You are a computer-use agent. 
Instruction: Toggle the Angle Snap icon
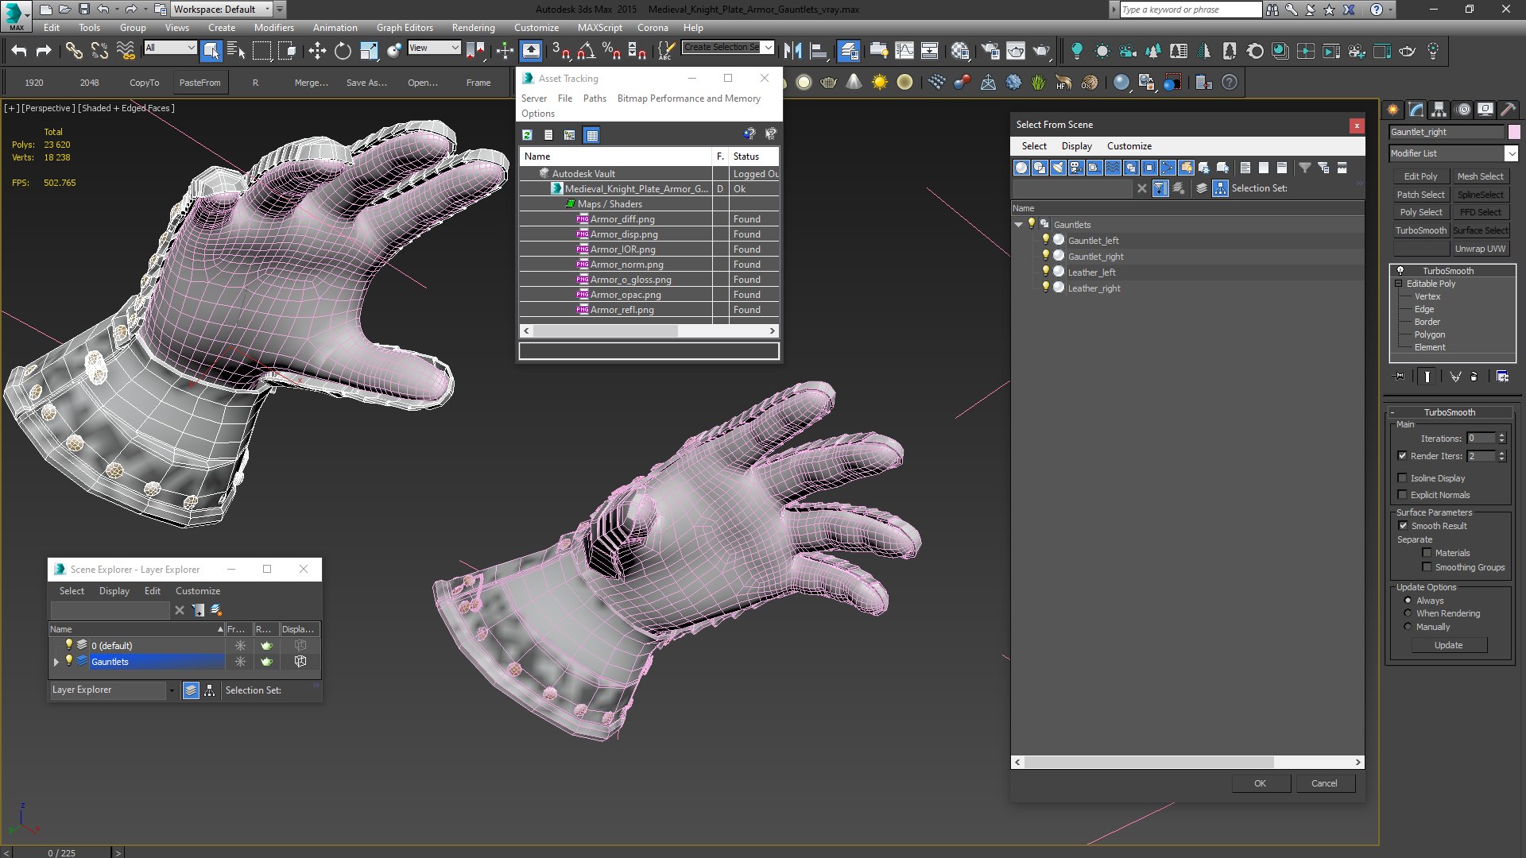[586, 51]
